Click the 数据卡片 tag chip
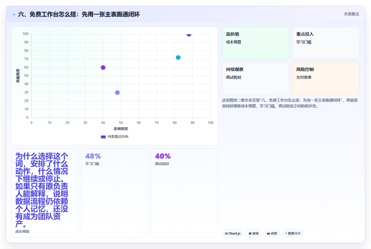 tap(293, 233)
